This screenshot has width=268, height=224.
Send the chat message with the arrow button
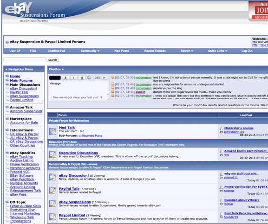point(104,77)
